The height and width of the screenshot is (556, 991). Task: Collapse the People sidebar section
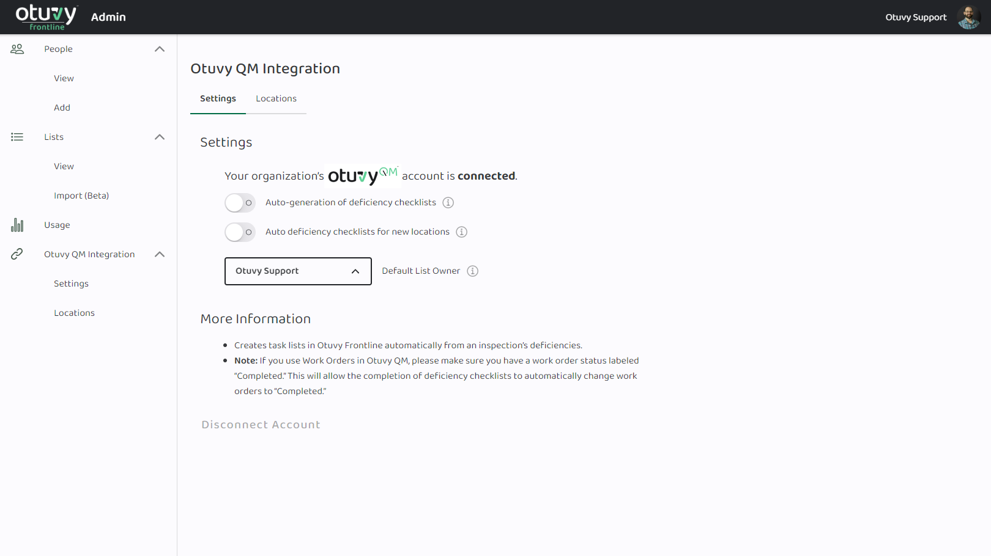point(160,49)
